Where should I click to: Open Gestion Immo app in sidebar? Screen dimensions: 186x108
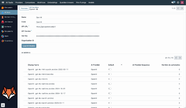[9, 17]
